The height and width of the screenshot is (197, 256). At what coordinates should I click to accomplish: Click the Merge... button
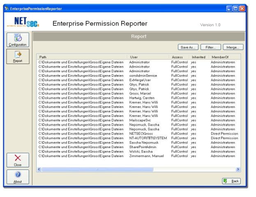click(x=233, y=47)
